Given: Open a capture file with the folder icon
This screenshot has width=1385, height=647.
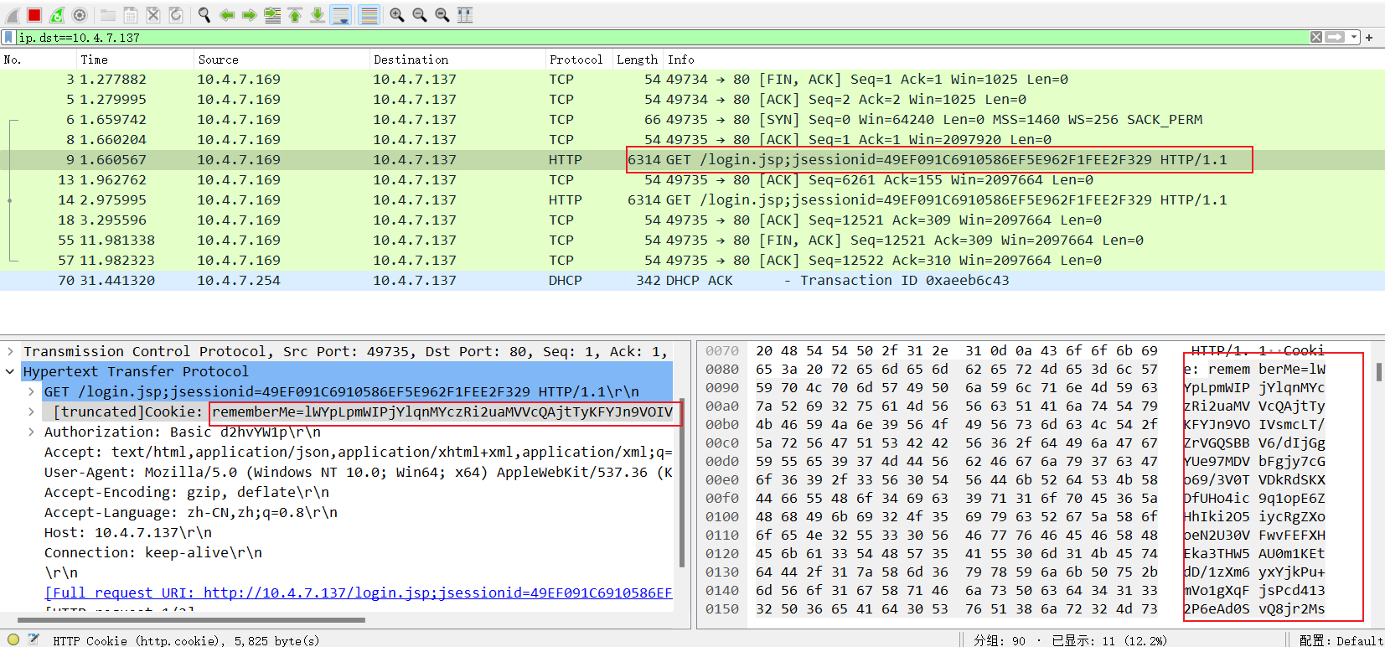Looking at the screenshot, I should point(108,15).
